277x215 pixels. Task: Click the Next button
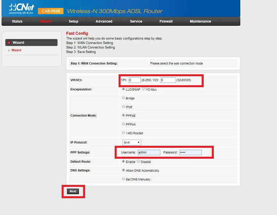(x=73, y=191)
